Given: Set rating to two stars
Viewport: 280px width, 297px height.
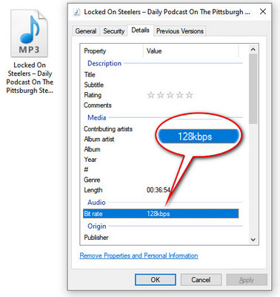Looking at the screenshot, I should tap(161, 95).
